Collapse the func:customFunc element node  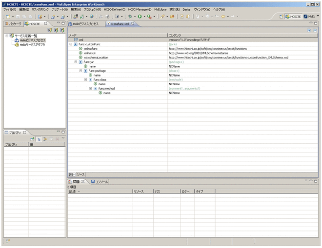coord(71,44)
